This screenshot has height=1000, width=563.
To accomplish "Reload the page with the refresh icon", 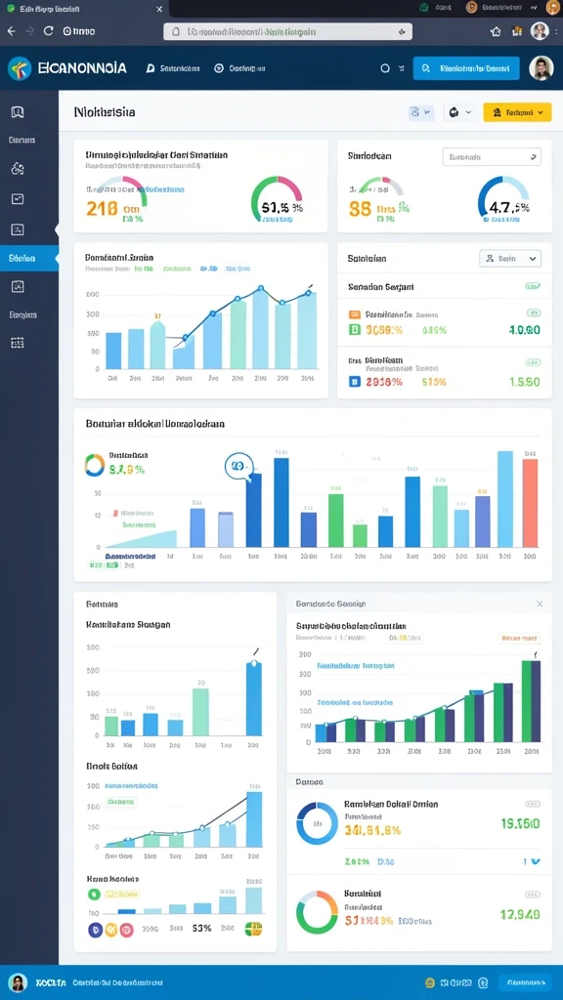I will tap(48, 31).
